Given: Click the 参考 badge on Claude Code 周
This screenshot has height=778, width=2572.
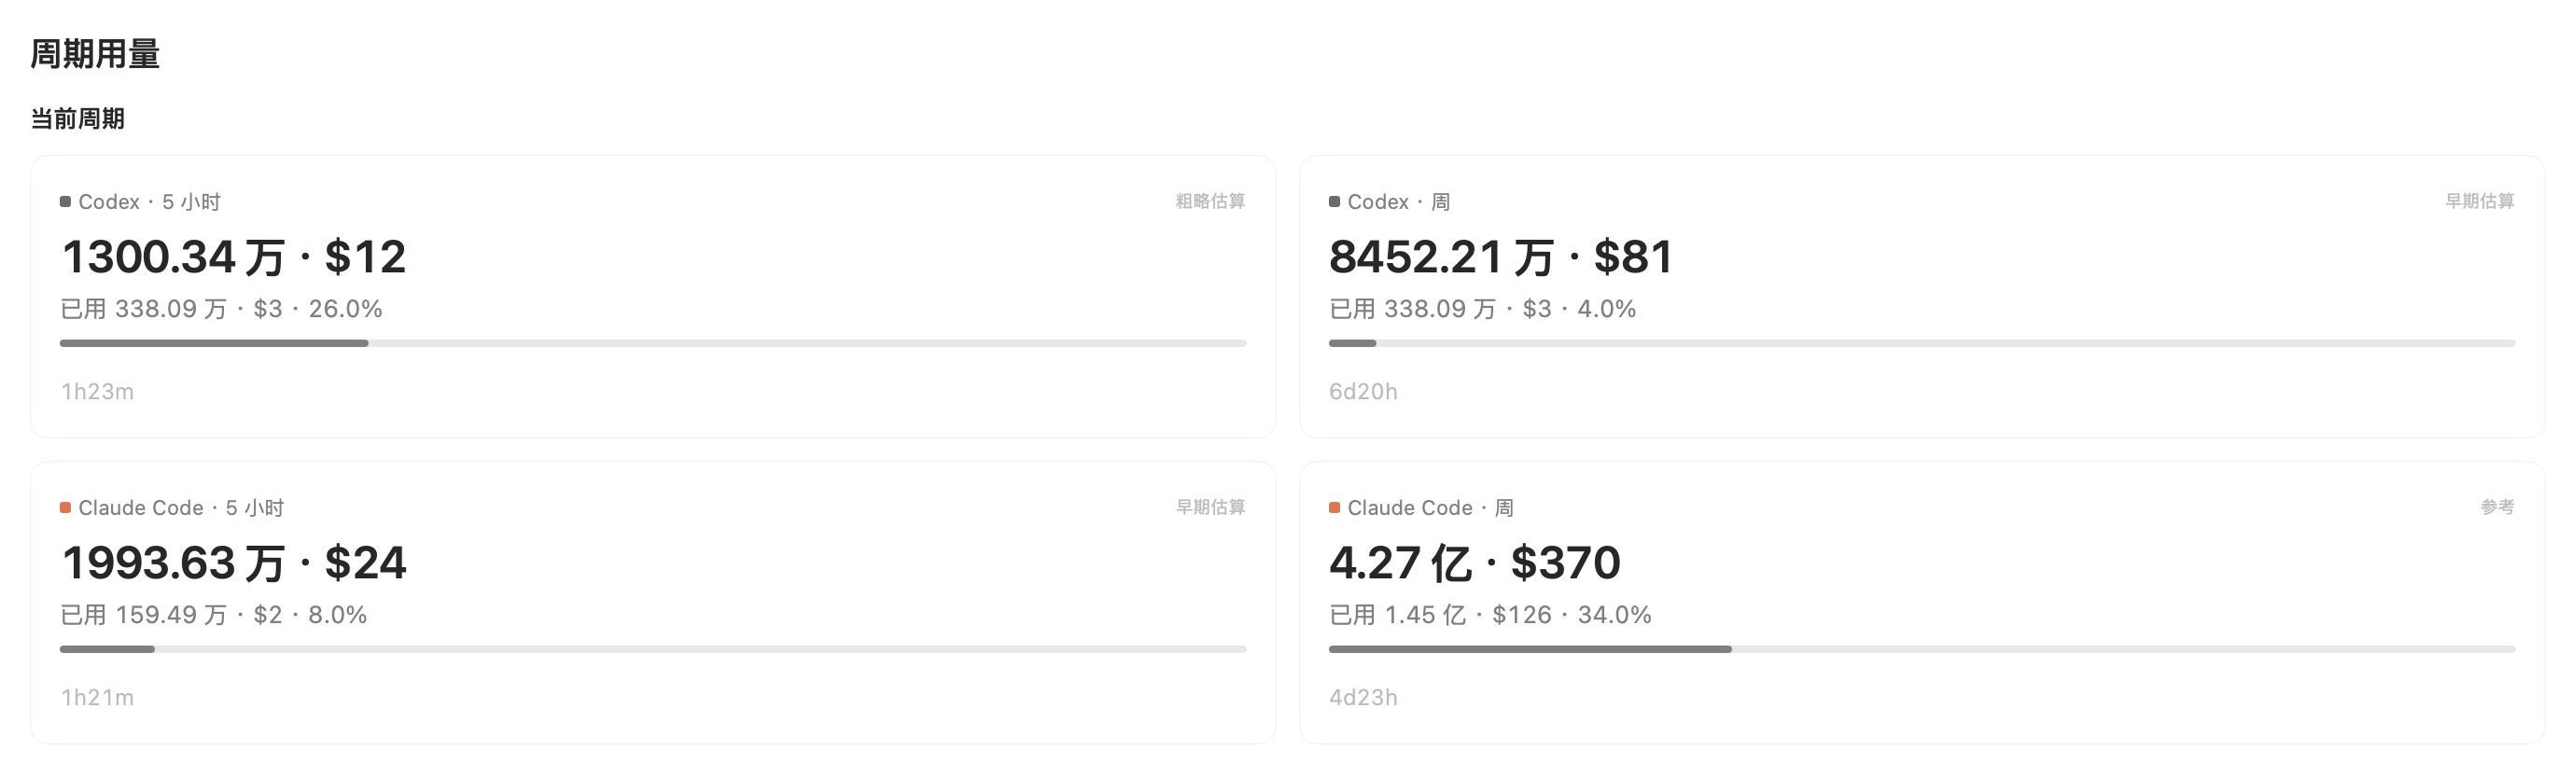Looking at the screenshot, I should (x=2497, y=507).
